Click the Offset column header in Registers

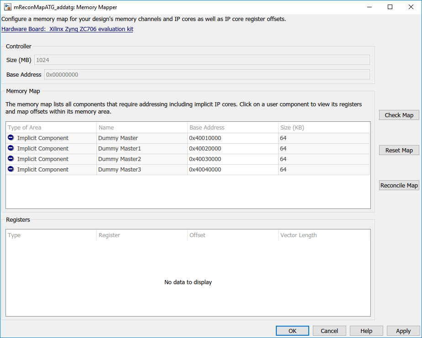pos(233,235)
